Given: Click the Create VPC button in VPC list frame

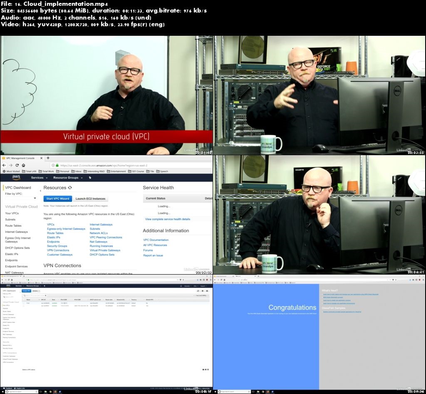Looking at the screenshot, I should 26,291.
